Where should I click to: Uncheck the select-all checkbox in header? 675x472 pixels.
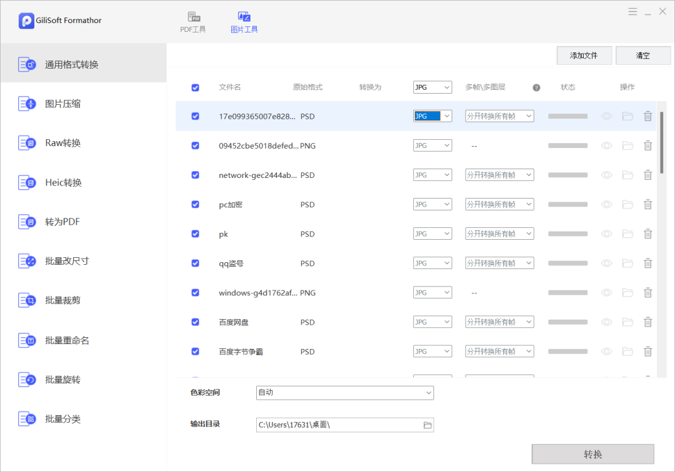(x=195, y=88)
